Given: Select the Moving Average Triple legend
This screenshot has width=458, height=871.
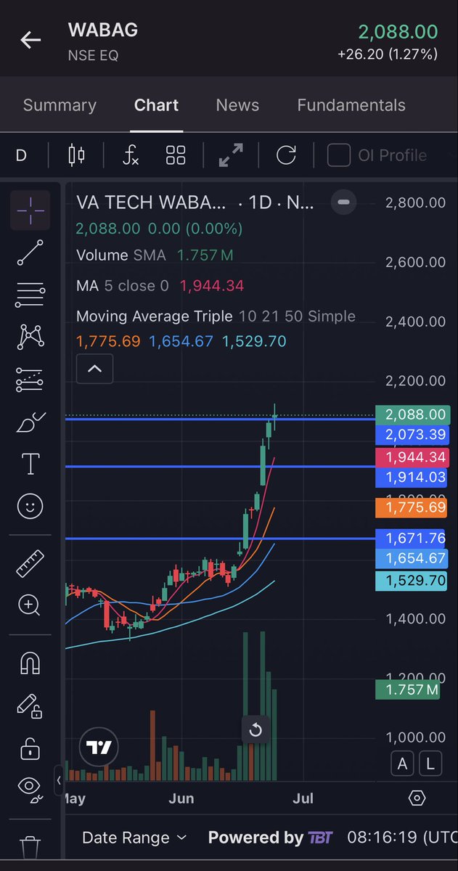Looking at the screenshot, I should tap(216, 316).
